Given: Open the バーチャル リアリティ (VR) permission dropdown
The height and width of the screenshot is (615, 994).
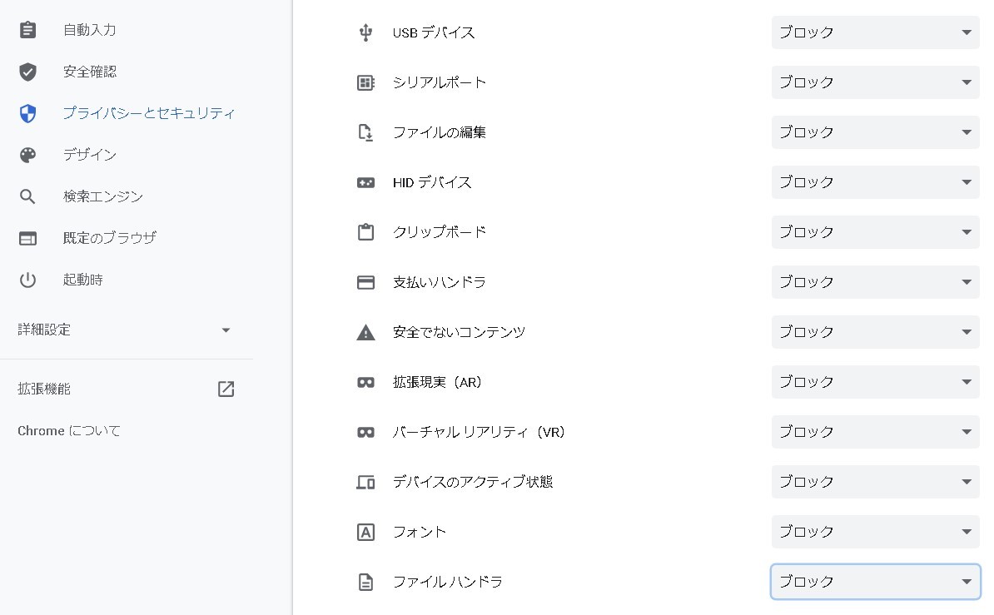Looking at the screenshot, I should click(x=875, y=432).
